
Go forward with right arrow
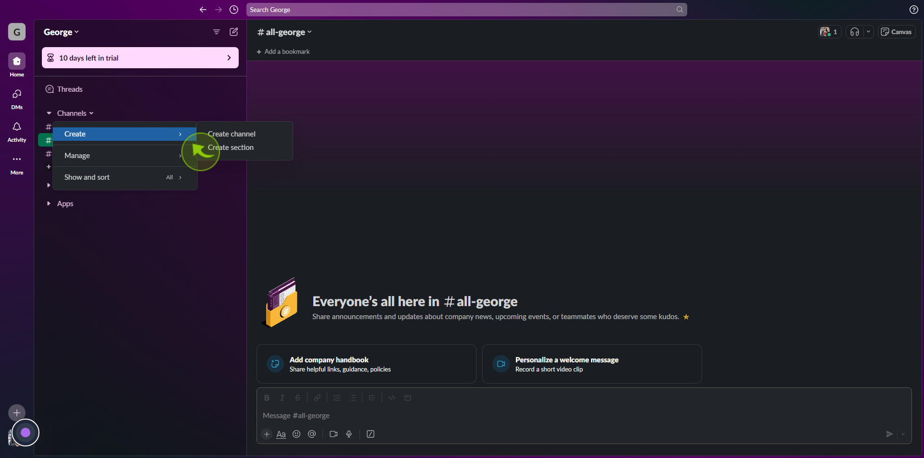coord(218,10)
